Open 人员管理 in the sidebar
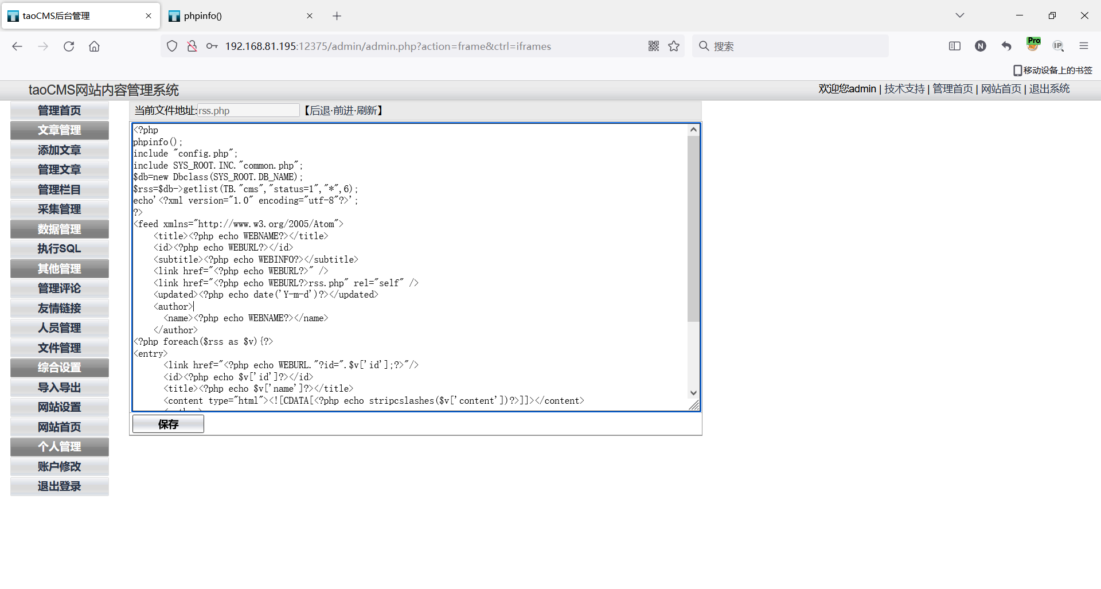 pos(60,328)
